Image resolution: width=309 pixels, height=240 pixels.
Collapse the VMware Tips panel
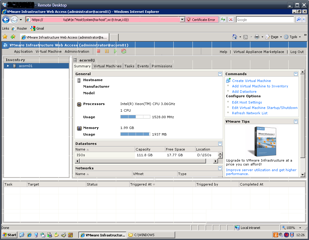point(296,121)
